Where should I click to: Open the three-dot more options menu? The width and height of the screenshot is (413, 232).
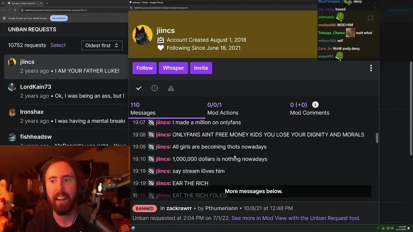371,68
